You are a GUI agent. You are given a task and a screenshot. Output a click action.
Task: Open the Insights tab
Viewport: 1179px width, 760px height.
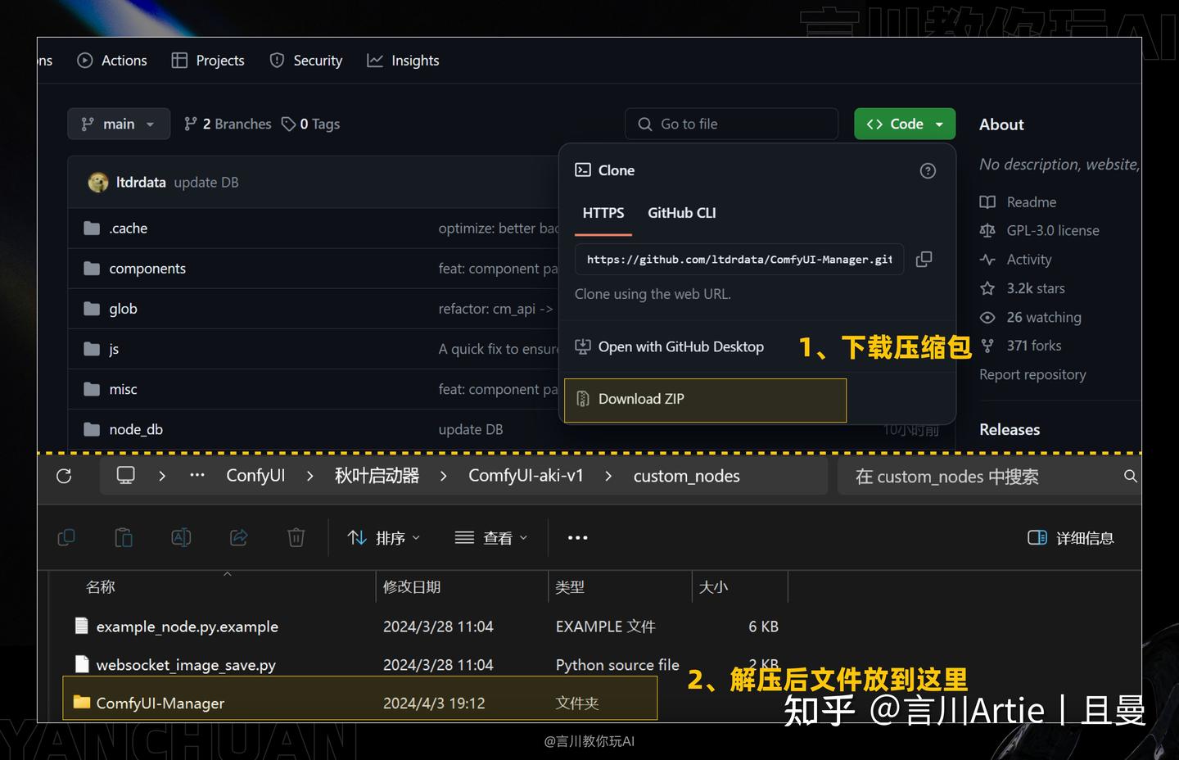(403, 61)
